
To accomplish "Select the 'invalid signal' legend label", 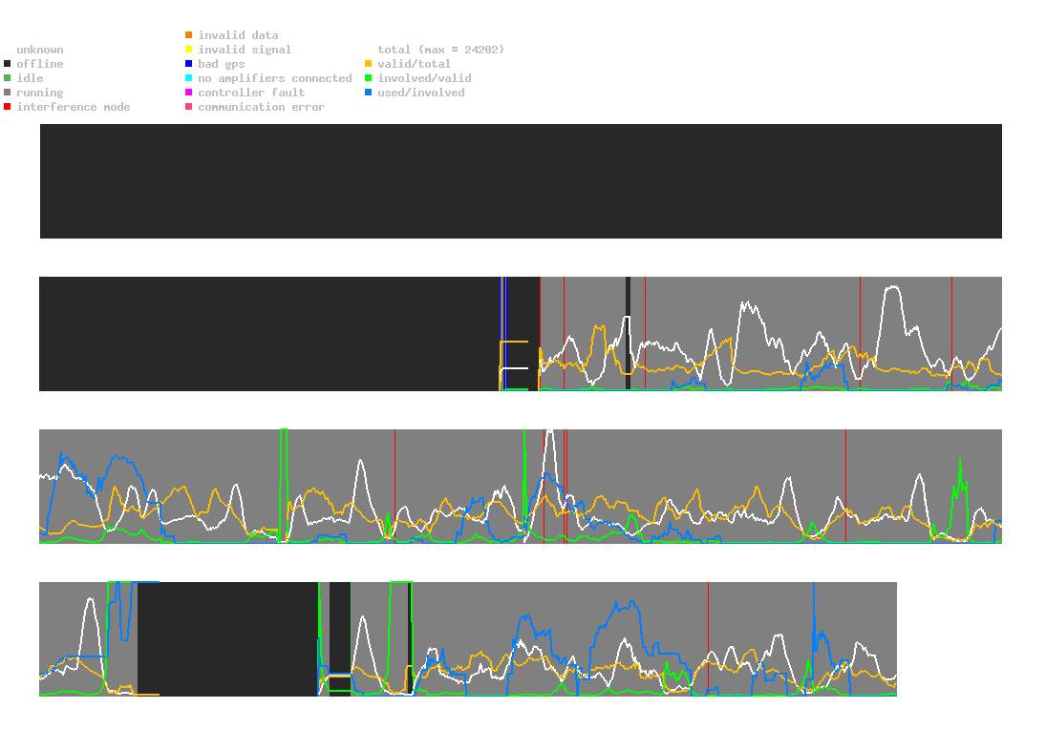I will [x=245, y=50].
